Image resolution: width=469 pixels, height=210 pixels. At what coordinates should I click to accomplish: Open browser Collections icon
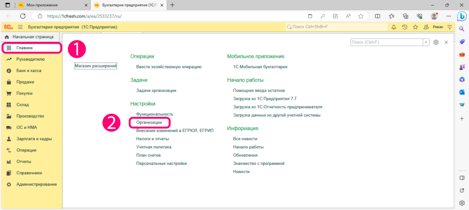(x=406, y=16)
